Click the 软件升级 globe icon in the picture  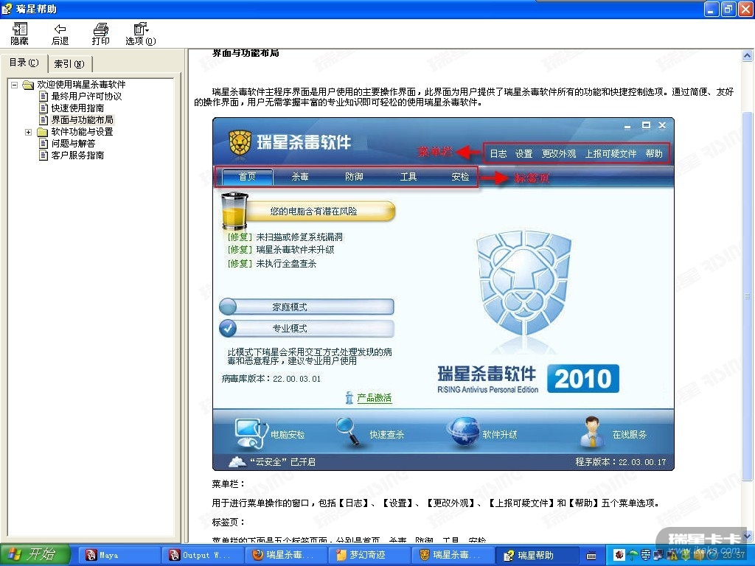[x=463, y=431]
